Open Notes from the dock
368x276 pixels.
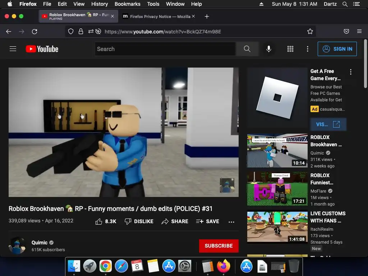[x=153, y=266]
